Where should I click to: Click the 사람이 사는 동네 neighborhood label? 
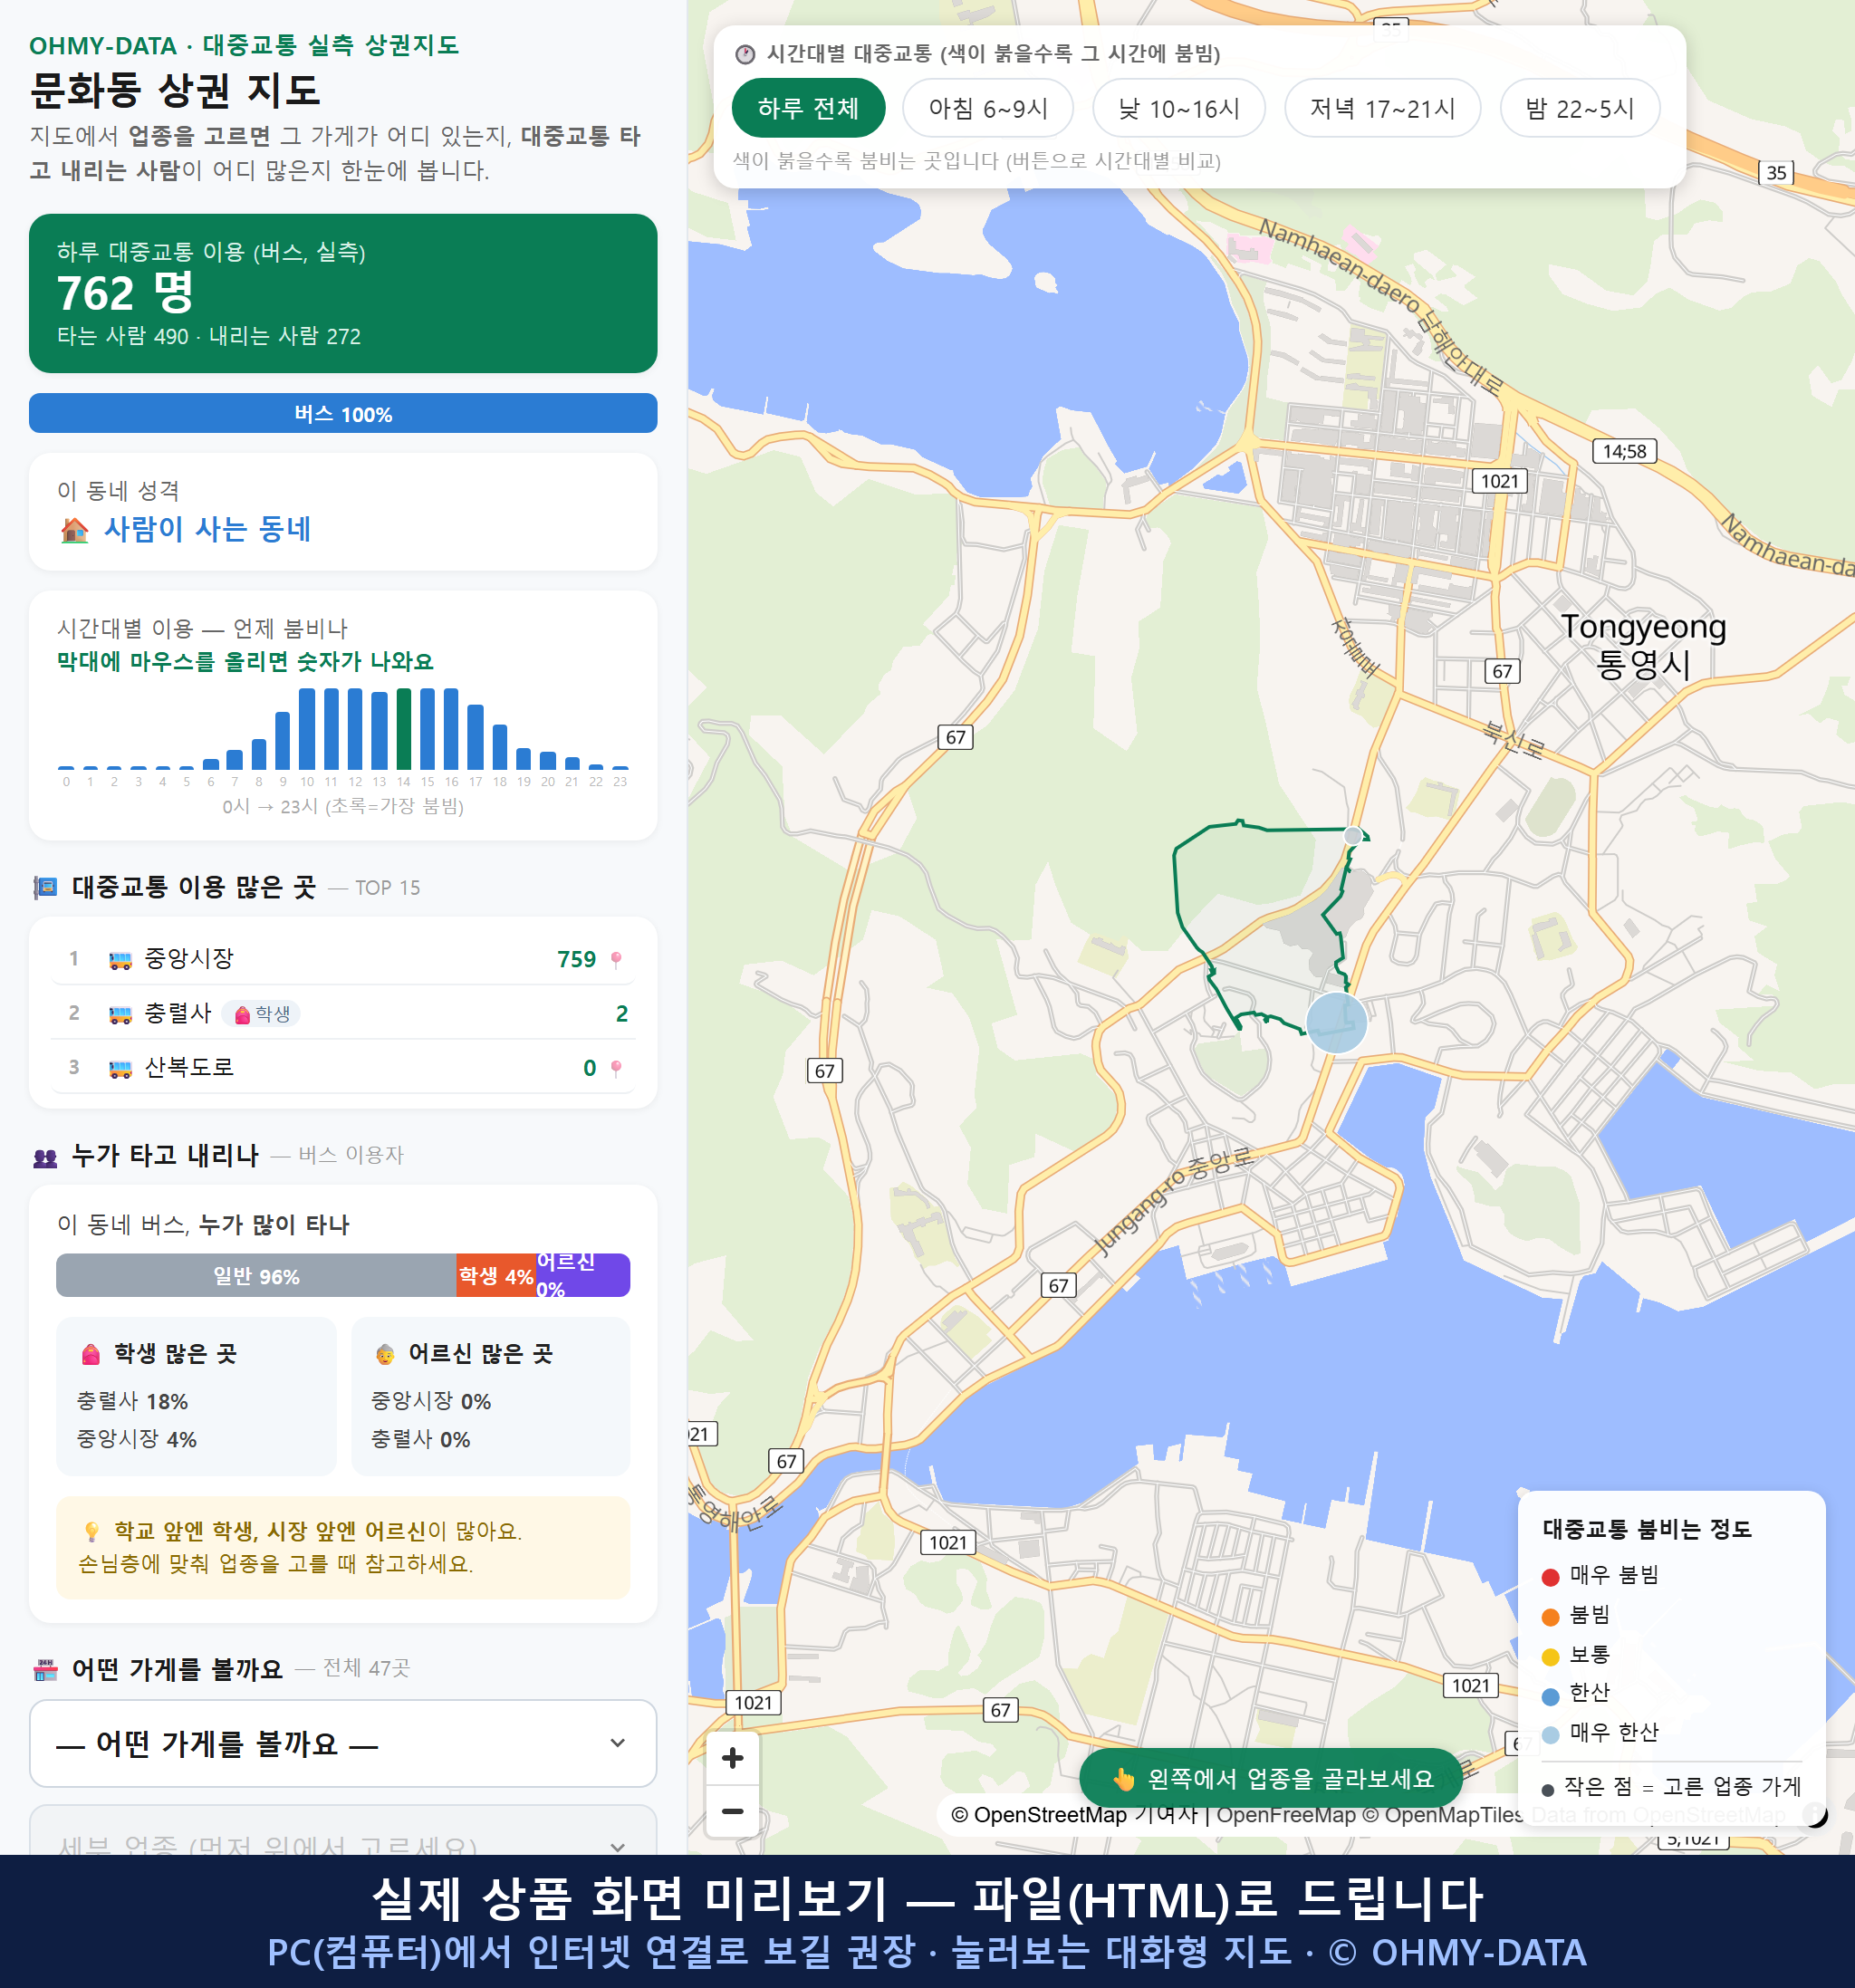(208, 529)
